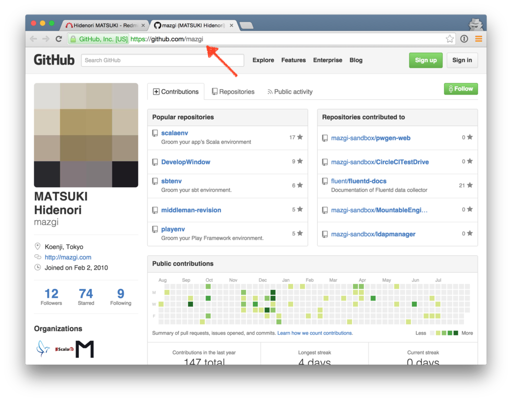Open the scalaenv repository link
Image resolution: width=512 pixels, height=401 pixels.
point(174,133)
